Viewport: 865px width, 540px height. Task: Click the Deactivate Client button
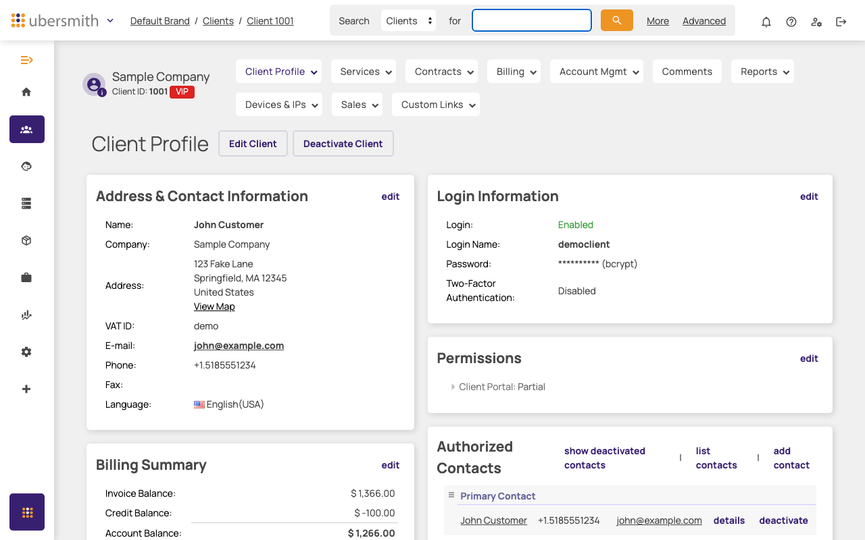(343, 144)
